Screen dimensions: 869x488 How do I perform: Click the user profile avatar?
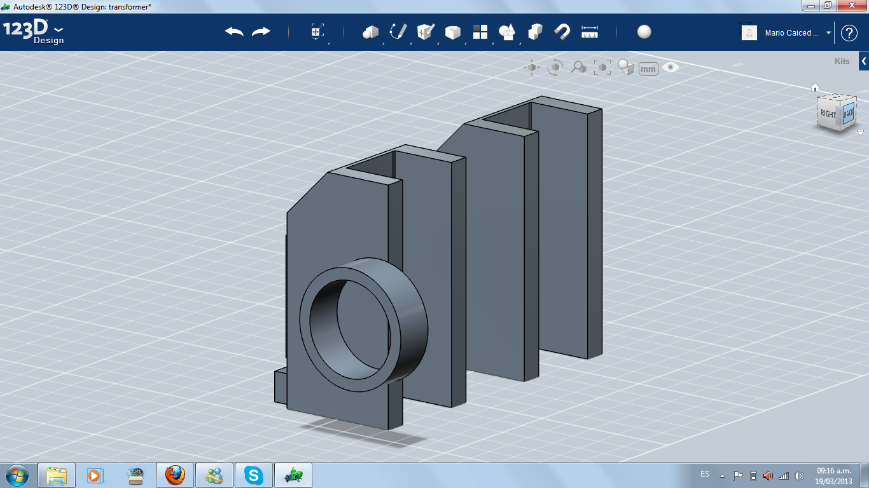(x=749, y=32)
